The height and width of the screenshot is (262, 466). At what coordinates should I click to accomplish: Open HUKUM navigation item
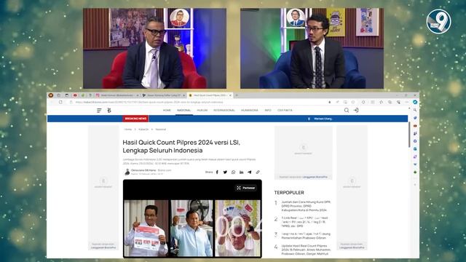pyautogui.click(x=202, y=110)
